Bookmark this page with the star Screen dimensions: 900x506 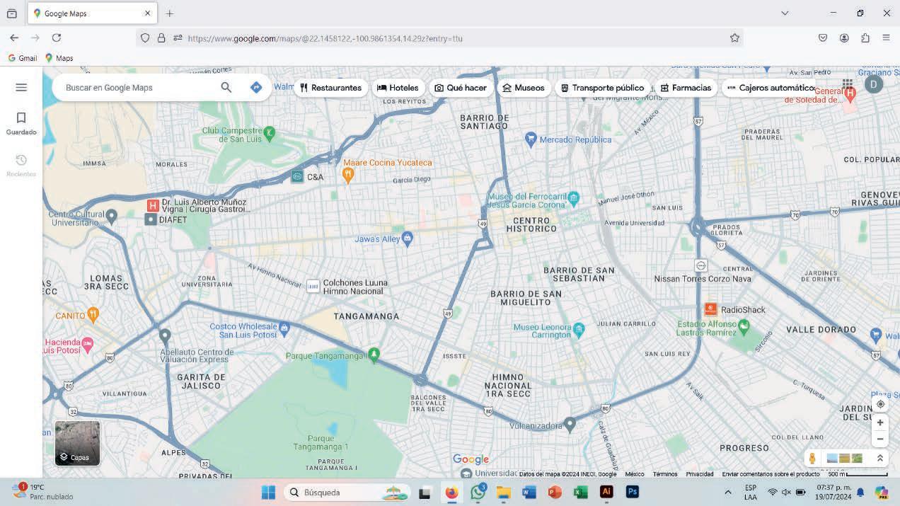tap(734, 38)
